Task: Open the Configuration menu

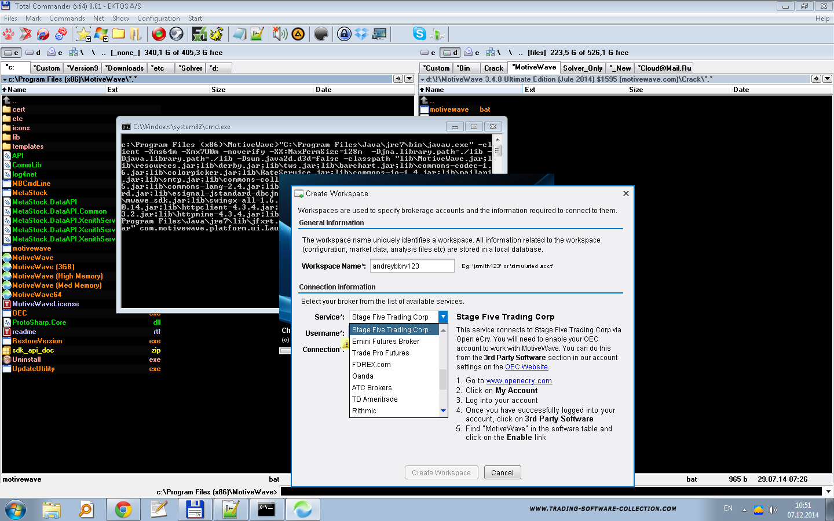Action: (158, 19)
